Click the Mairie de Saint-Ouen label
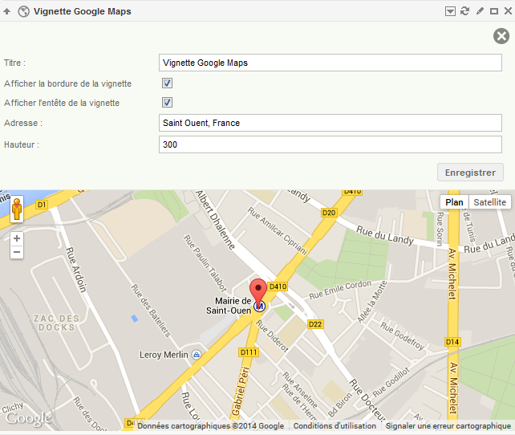This screenshot has height=435, width=515. (x=229, y=306)
